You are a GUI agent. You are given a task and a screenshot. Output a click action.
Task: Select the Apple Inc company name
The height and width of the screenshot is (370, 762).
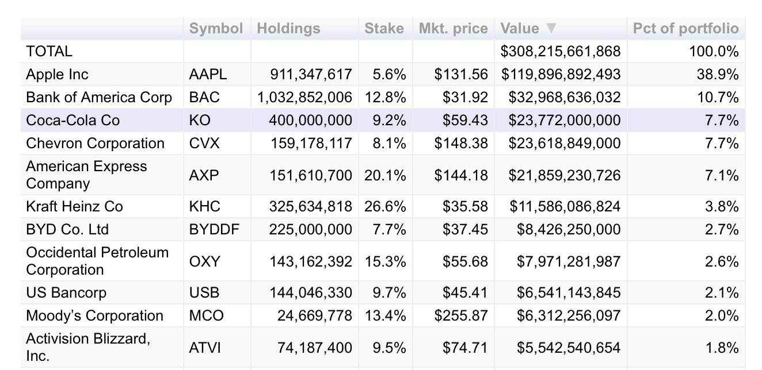pos(57,74)
